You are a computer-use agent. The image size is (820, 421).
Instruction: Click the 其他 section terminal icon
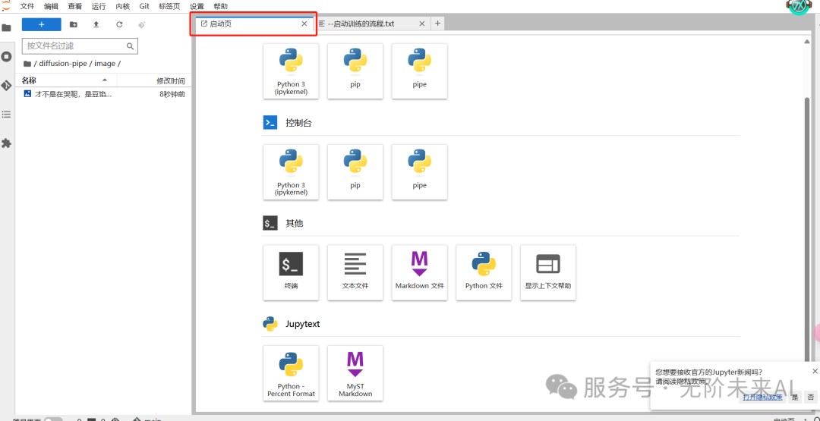[270, 224]
